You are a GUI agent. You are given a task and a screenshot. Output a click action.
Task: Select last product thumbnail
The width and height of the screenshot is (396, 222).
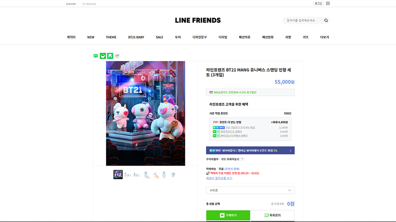173,174
